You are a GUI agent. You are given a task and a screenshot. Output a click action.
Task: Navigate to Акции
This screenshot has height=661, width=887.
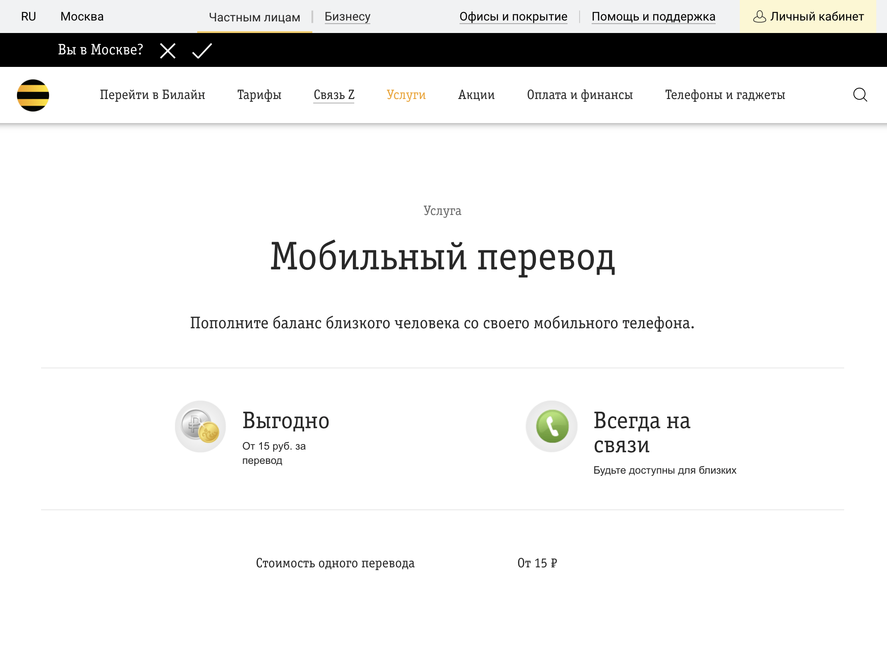476,95
